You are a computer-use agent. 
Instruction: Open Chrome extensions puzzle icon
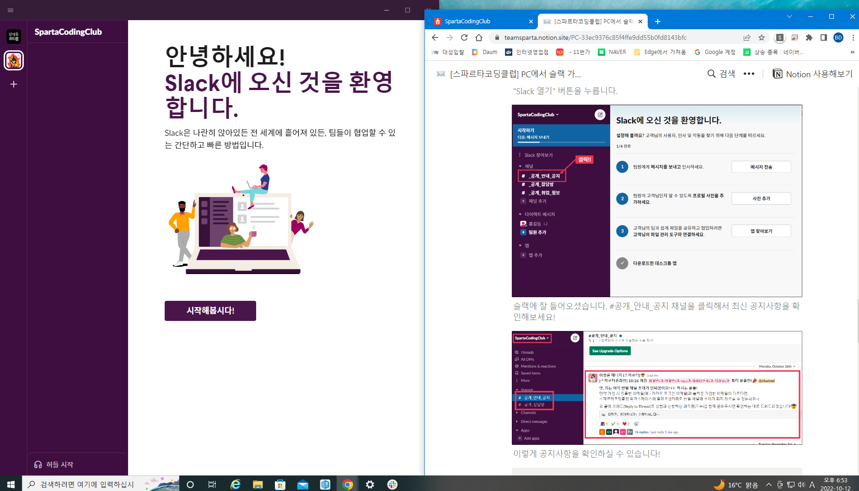click(809, 37)
